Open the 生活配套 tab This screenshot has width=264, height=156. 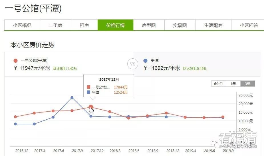coord(213,25)
